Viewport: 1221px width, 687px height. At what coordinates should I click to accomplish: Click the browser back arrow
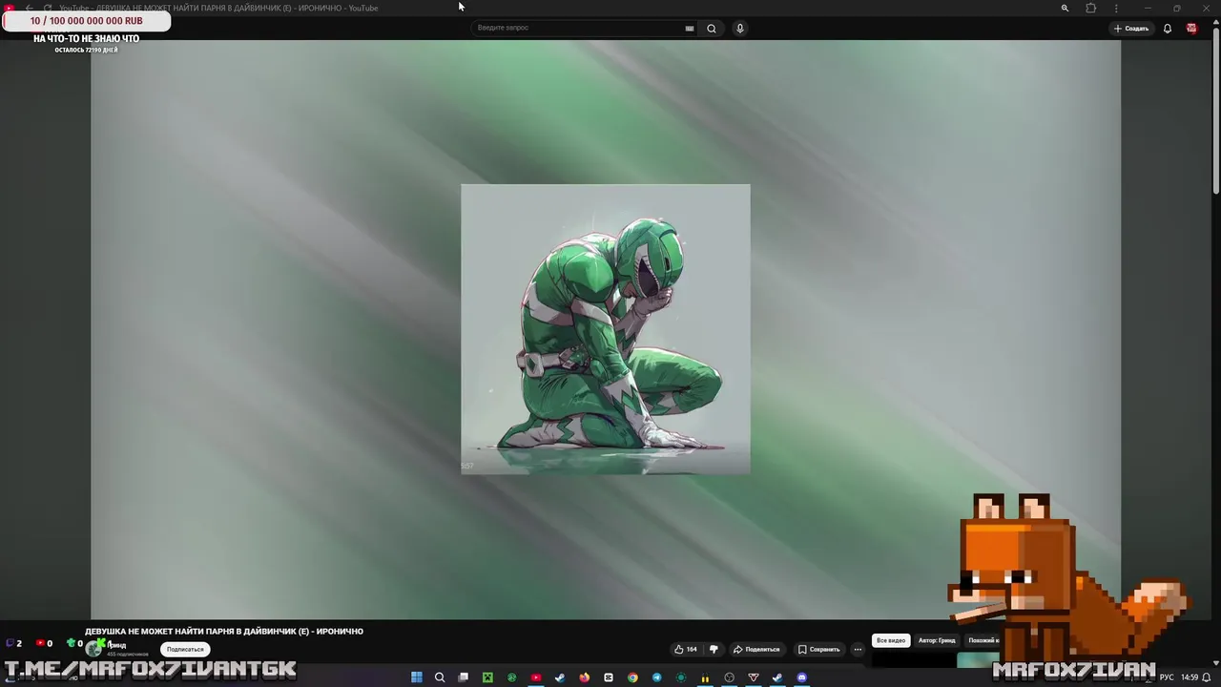coord(29,8)
